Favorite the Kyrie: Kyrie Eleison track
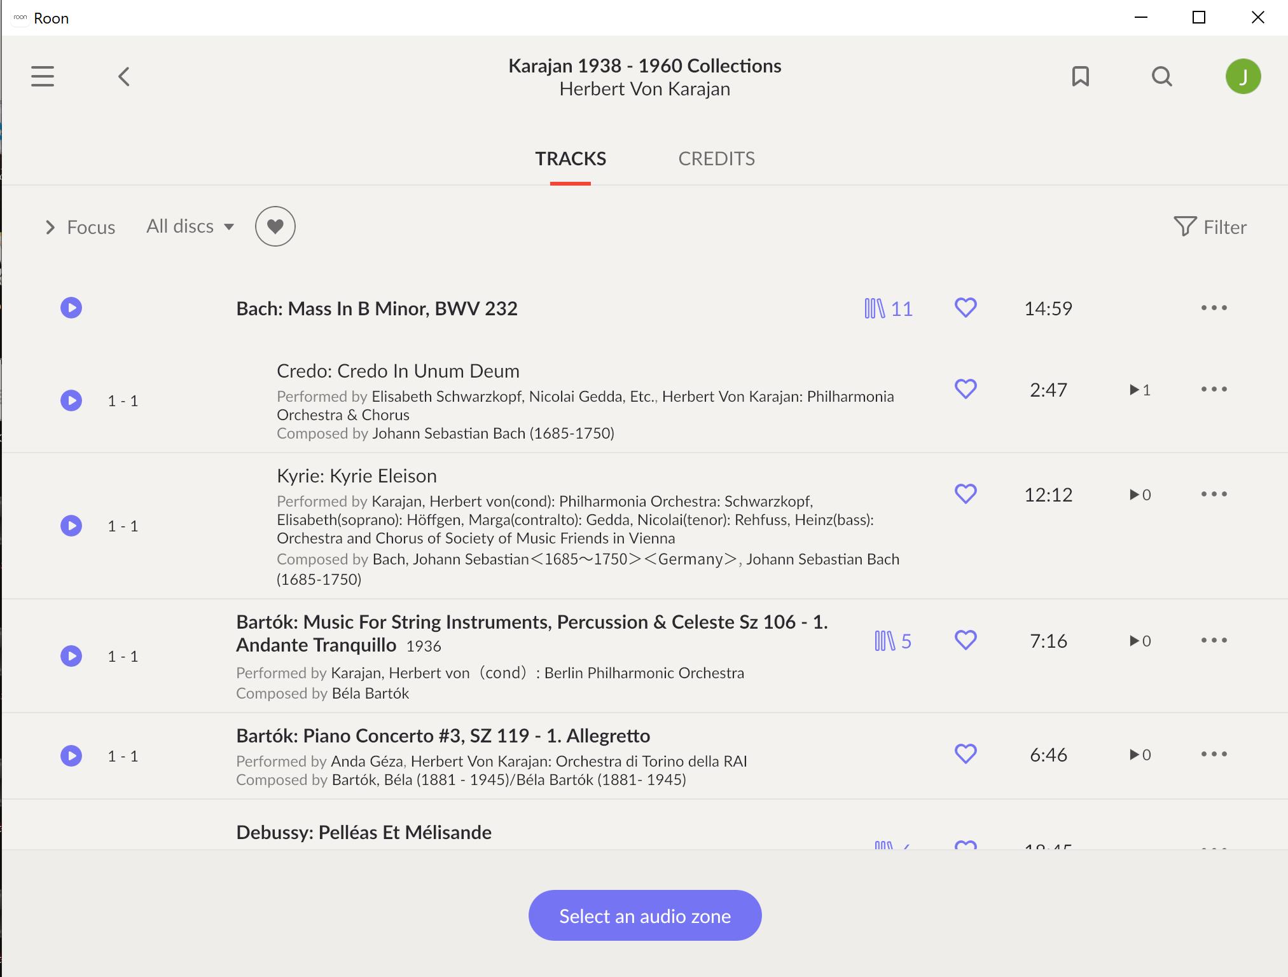The height and width of the screenshot is (977, 1288). [965, 493]
